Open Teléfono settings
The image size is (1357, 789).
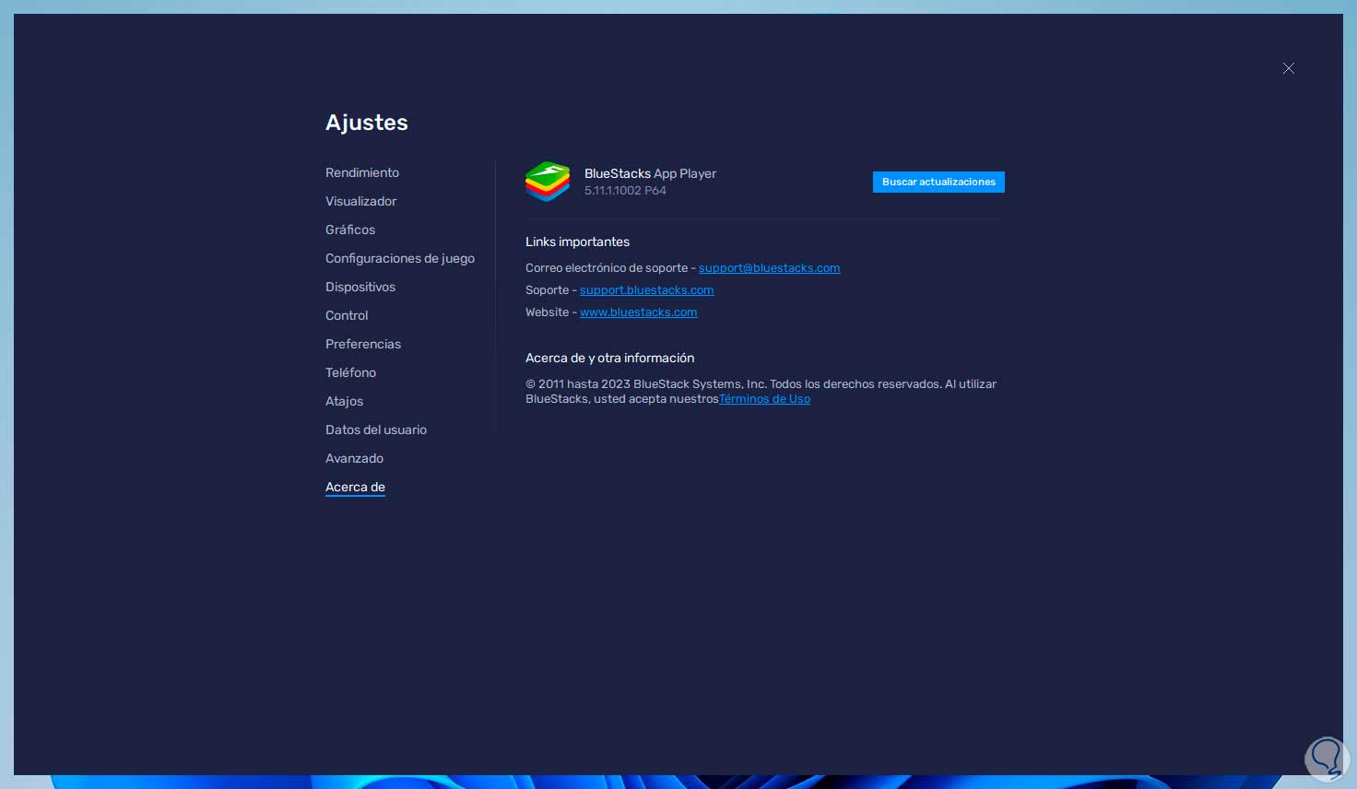(350, 372)
